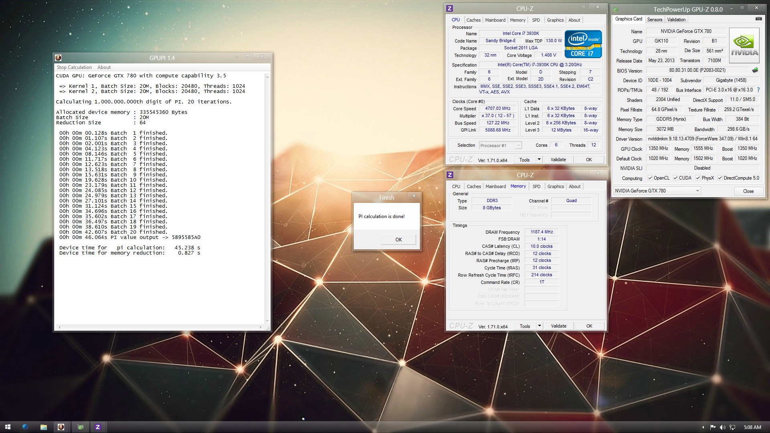This screenshot has width=770, height=433.
Task: Click the Intel Core i7 logo in CPU-Z
Action: point(583,44)
